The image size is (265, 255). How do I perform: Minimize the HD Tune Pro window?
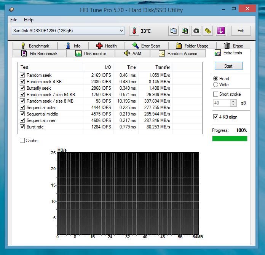223,9
